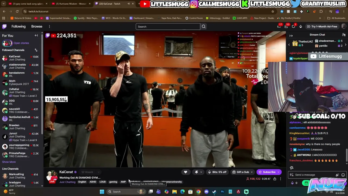Click Try 1-Month Ad-Free button
Image resolution: width=348 pixels, height=196 pixels.
click(x=322, y=26)
